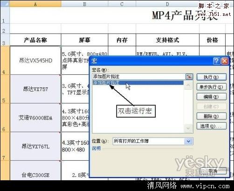Screen dimensions: 234x191
Task: Click the screen spec cell starting 5.0英寸
Action: (x=76, y=60)
